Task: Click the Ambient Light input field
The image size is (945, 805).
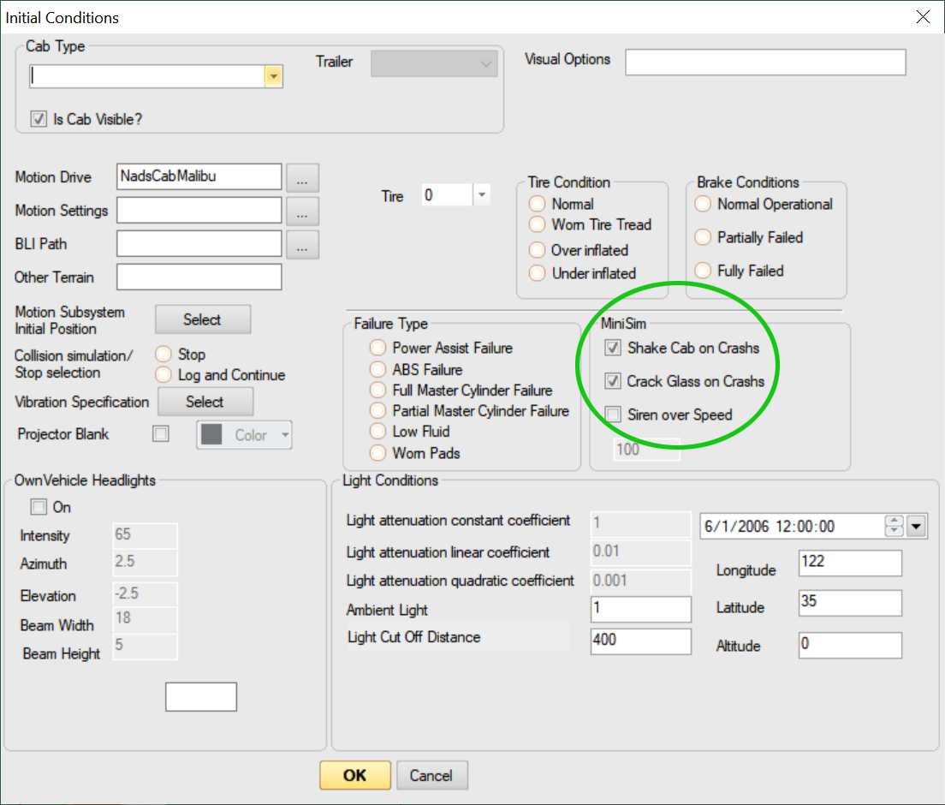Action: tap(640, 609)
